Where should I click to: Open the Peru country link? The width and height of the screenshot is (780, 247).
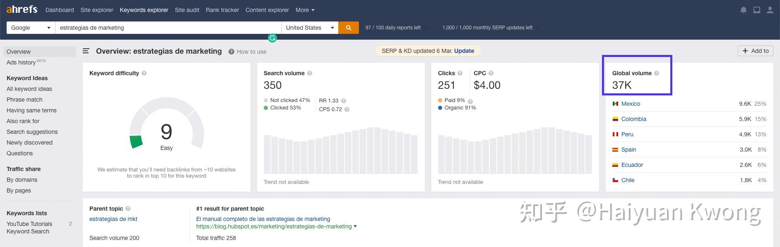[627, 134]
